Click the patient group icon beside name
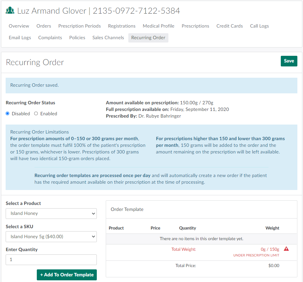The height and width of the screenshot is (282, 303). (x=10, y=11)
